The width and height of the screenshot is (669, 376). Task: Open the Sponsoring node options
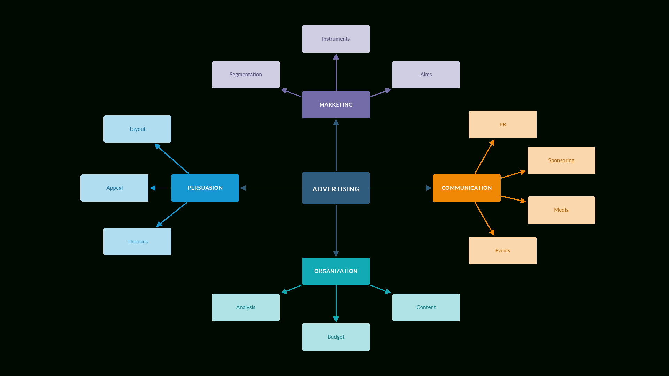tap(561, 160)
